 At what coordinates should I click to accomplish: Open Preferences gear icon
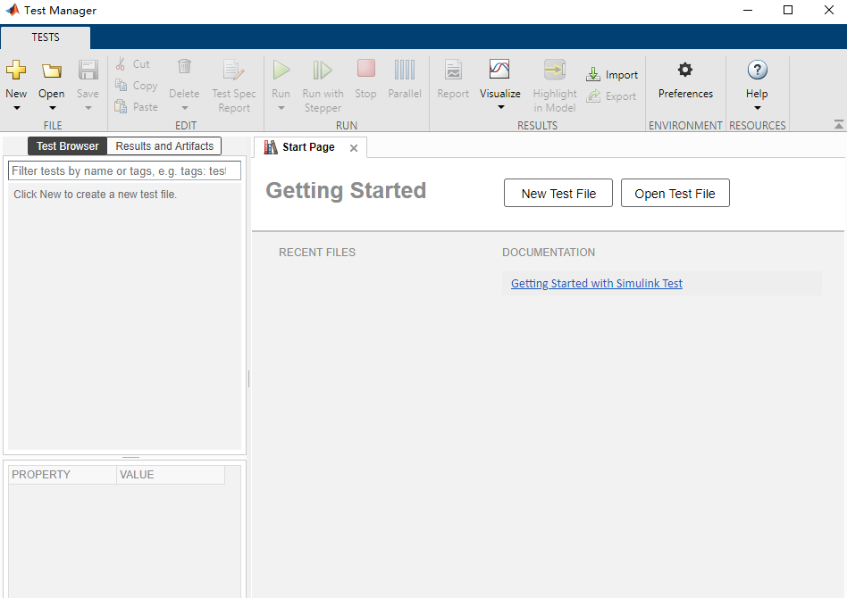685,69
